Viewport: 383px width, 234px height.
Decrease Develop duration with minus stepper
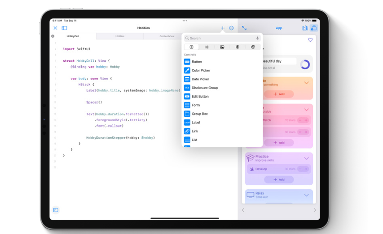(300, 169)
